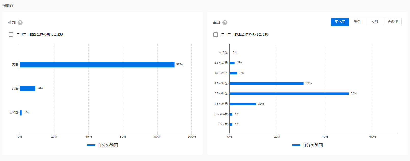Click the 25～34歳 31% bar
Screen dimensions: 410x161
(267, 83)
